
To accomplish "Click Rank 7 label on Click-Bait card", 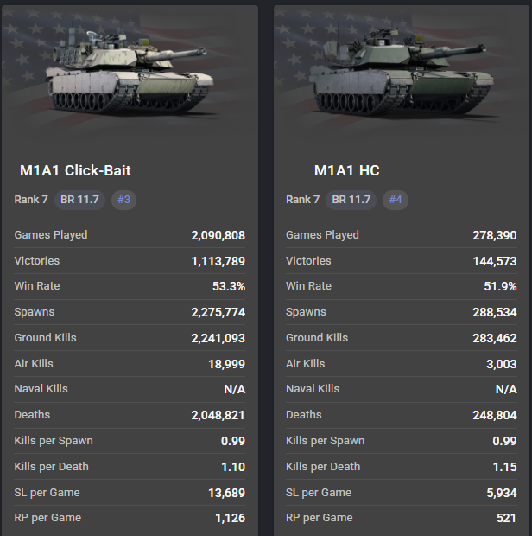I will (31, 200).
